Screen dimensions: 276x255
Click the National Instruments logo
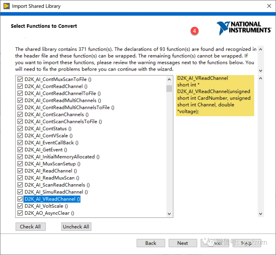pyautogui.click(x=244, y=28)
